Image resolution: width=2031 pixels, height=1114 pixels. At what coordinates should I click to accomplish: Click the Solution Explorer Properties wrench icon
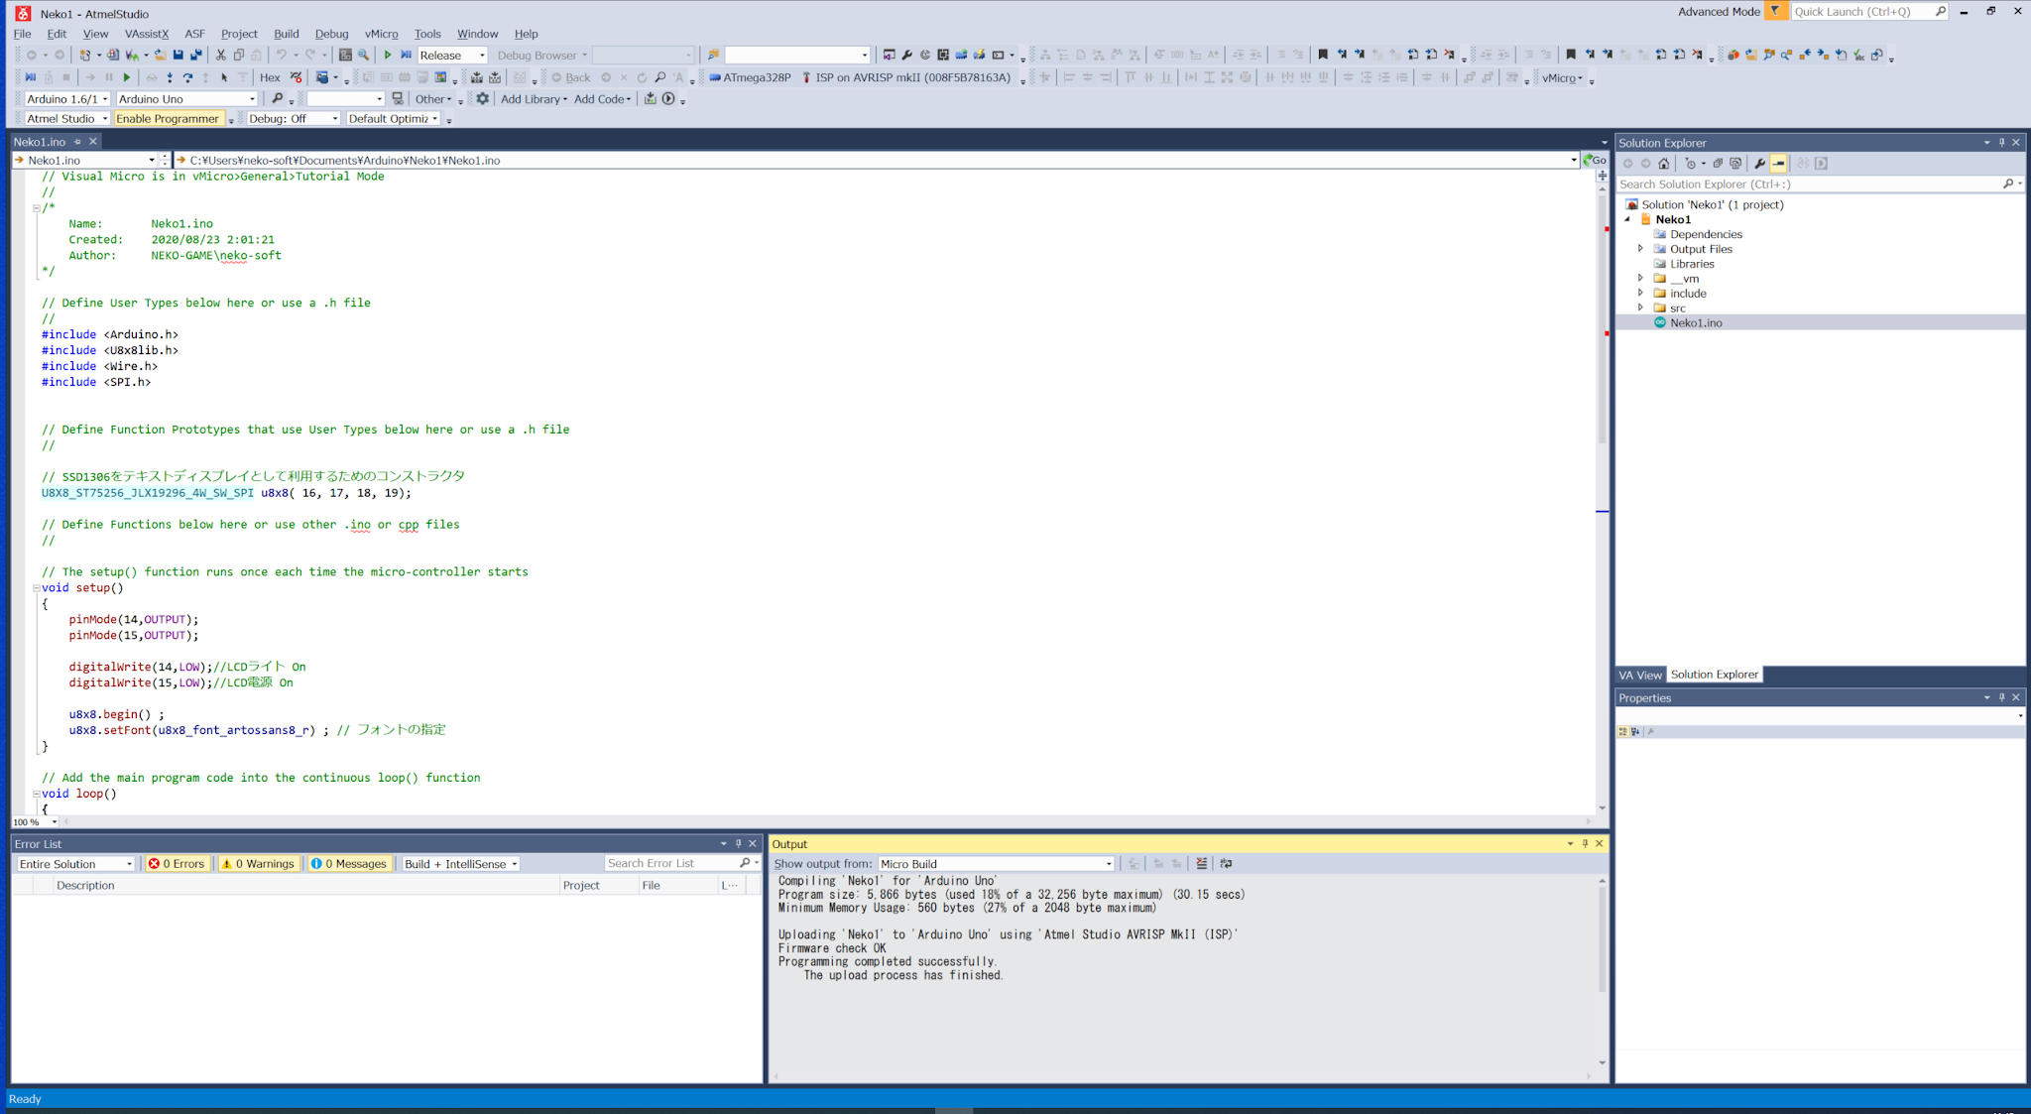pos(1759,164)
